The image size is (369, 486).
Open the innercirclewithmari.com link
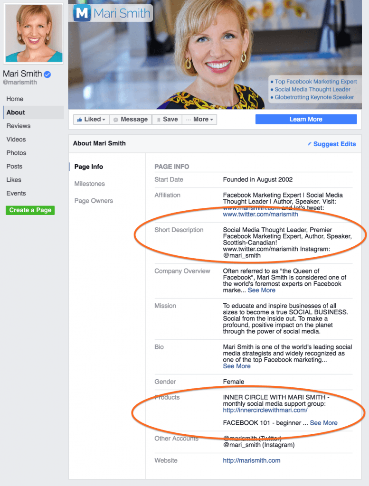[x=265, y=410]
